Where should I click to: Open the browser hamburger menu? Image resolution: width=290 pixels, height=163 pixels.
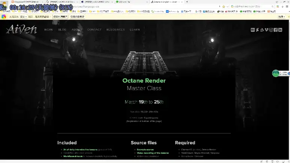(x=287, y=6)
